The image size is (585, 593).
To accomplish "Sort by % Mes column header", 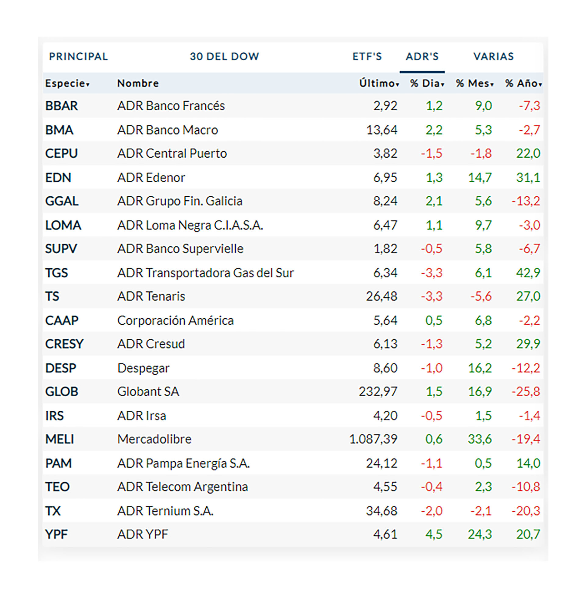I will point(475,83).
